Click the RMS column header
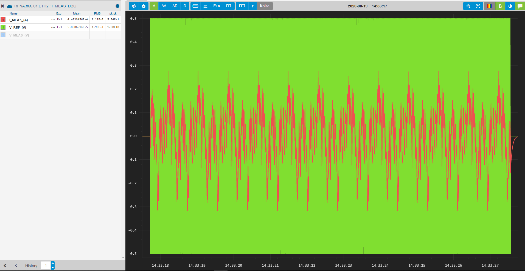Viewport: 525px width, 271px height. pos(97,13)
